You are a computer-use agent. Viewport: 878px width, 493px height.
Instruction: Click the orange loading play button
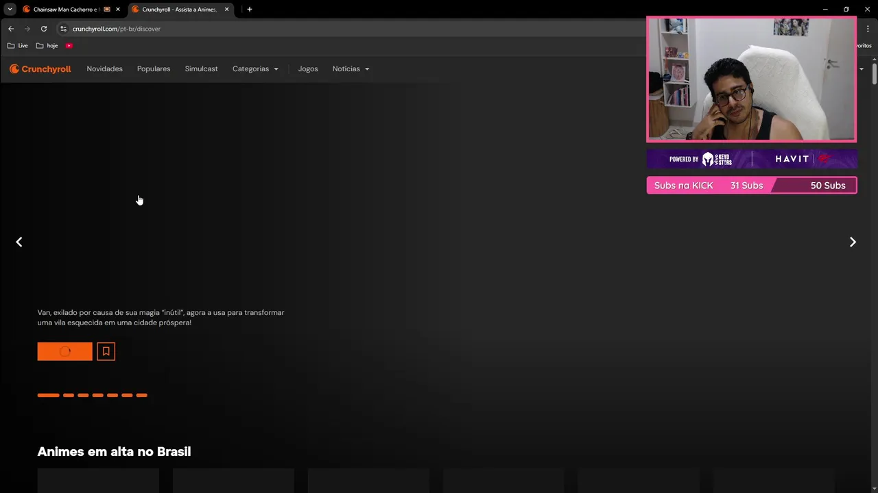pos(64,351)
